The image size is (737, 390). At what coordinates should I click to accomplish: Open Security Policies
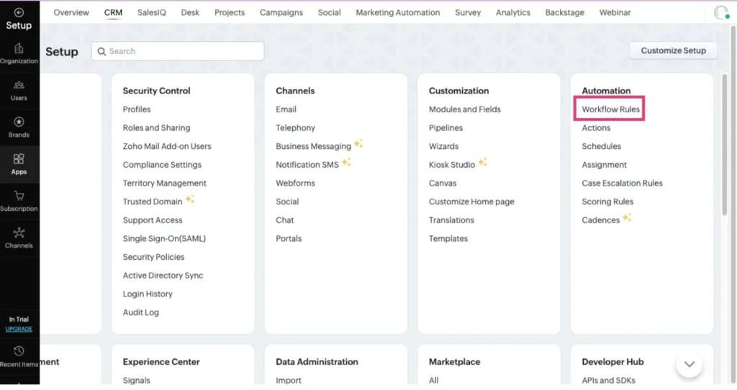click(154, 257)
